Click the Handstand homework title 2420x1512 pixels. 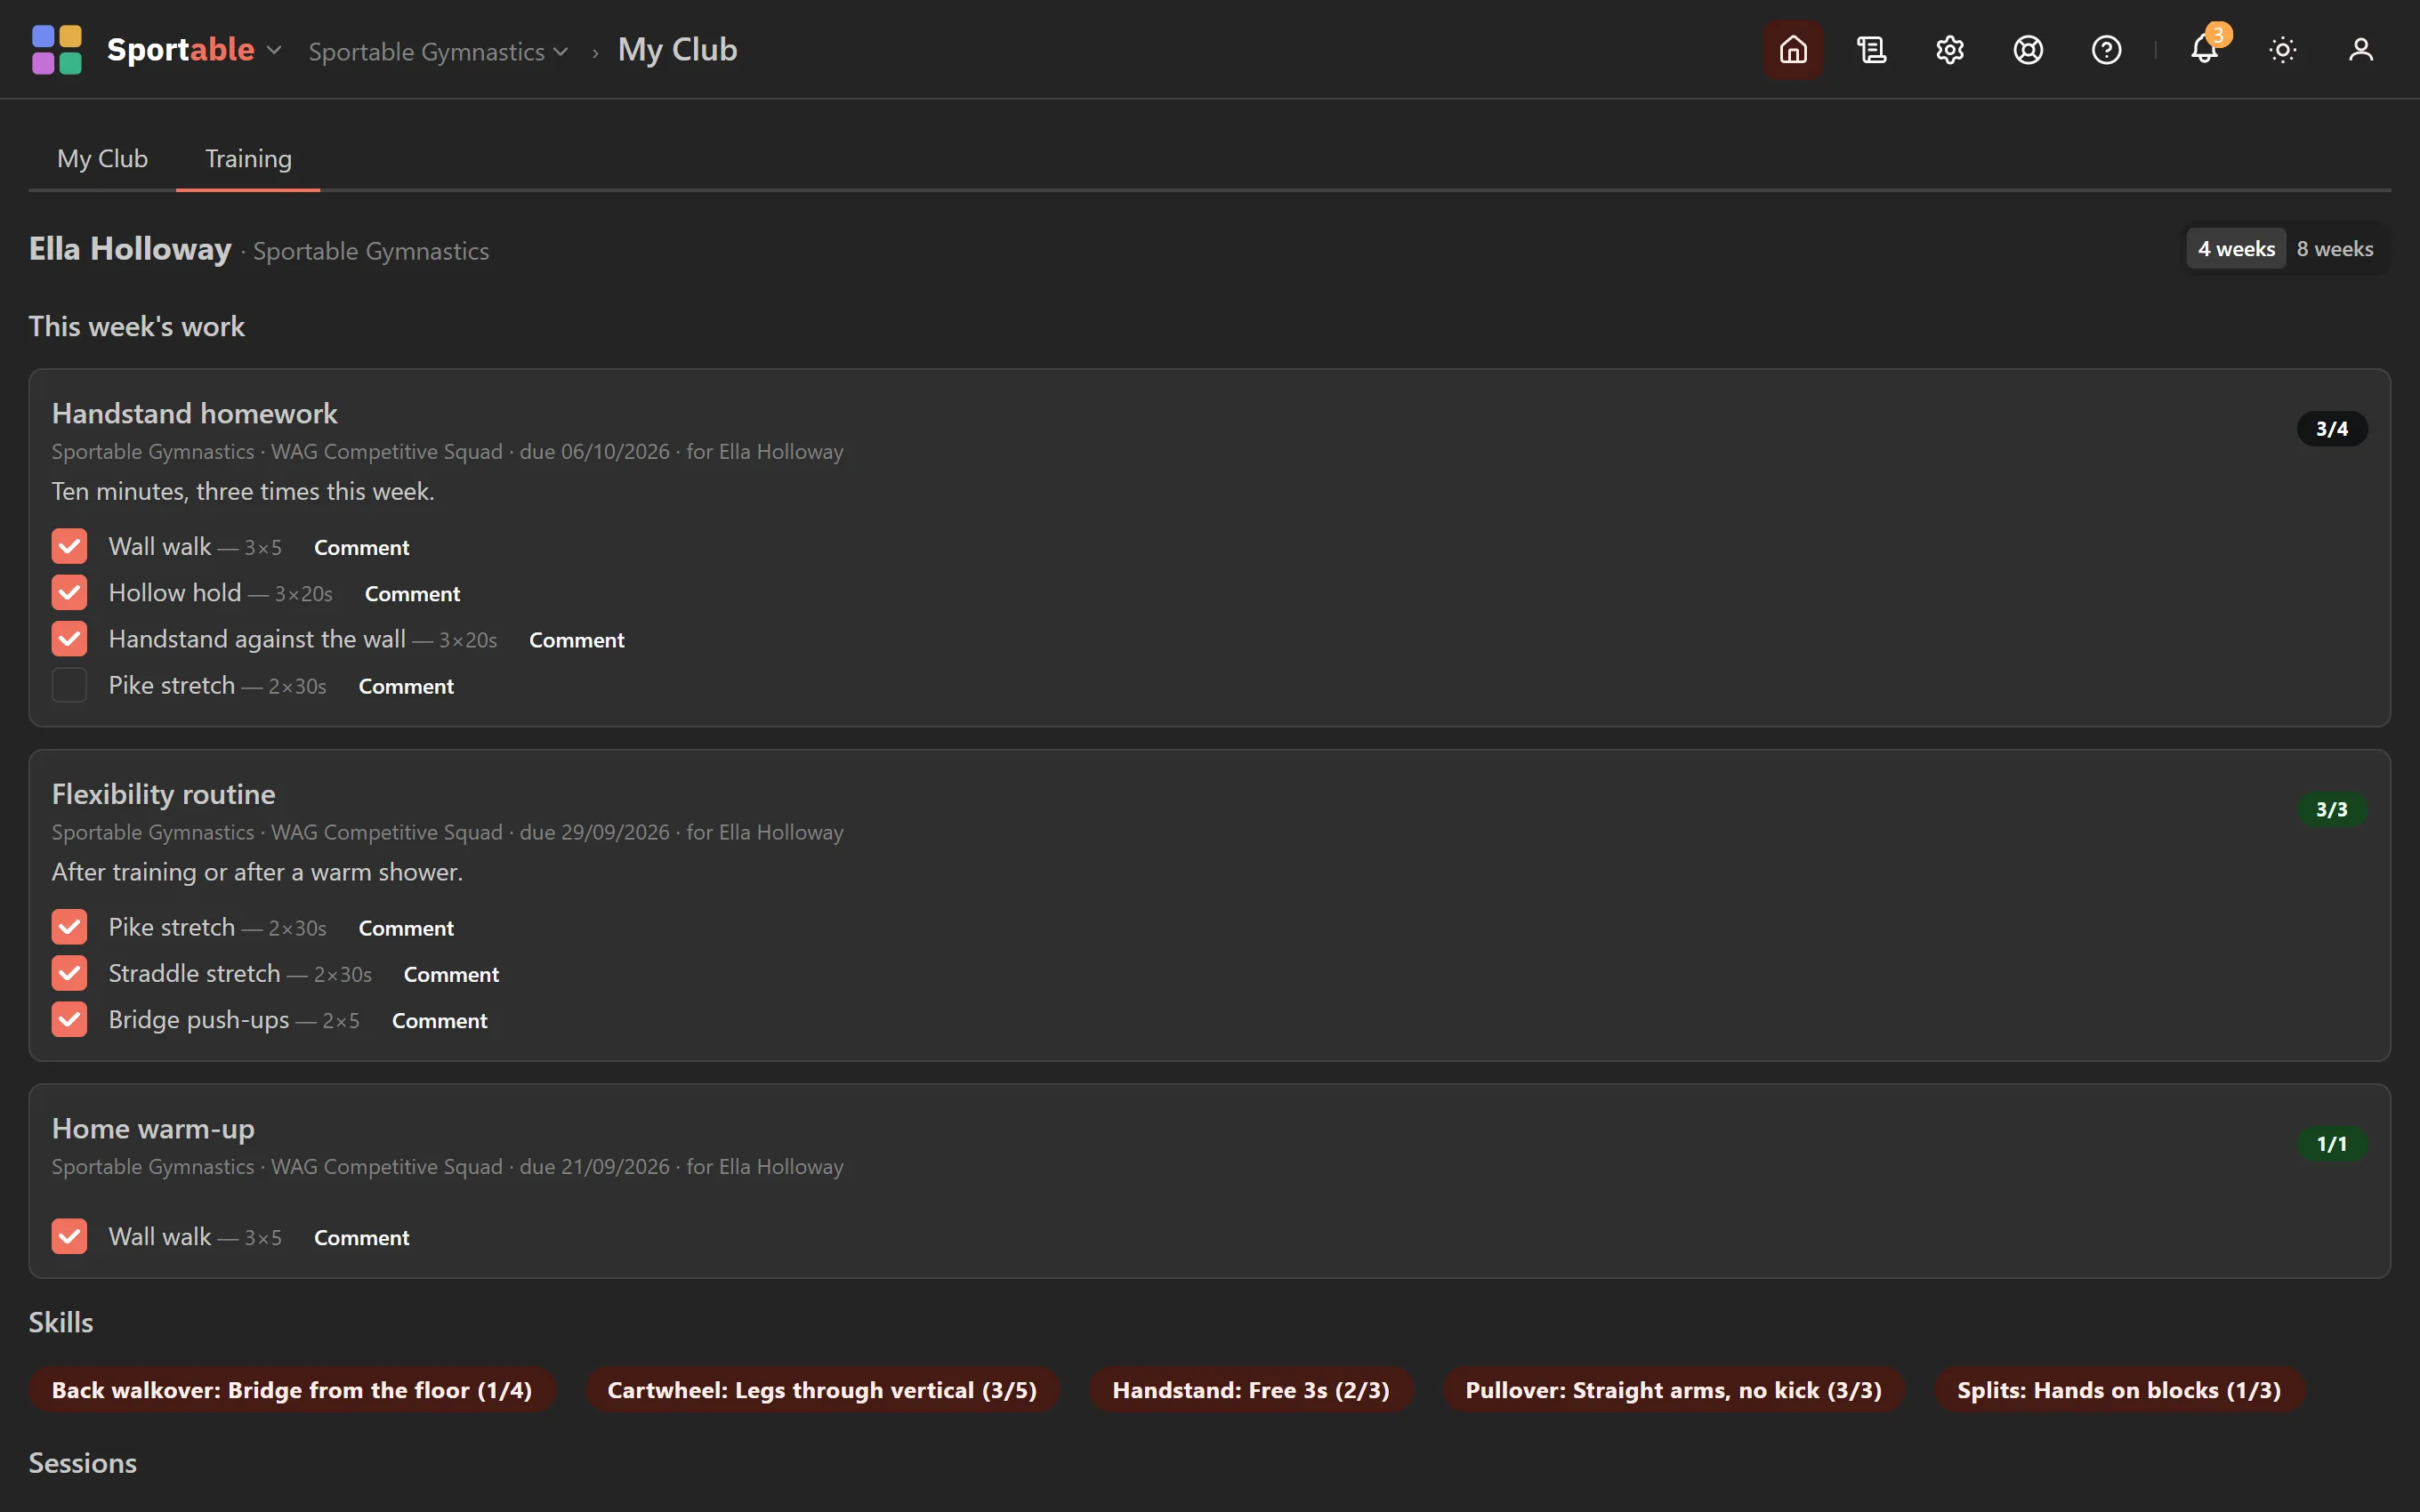(x=195, y=413)
